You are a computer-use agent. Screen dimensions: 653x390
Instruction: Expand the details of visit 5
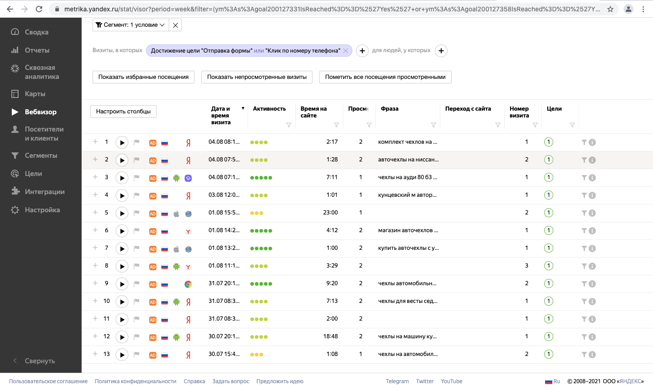pyautogui.click(x=95, y=212)
